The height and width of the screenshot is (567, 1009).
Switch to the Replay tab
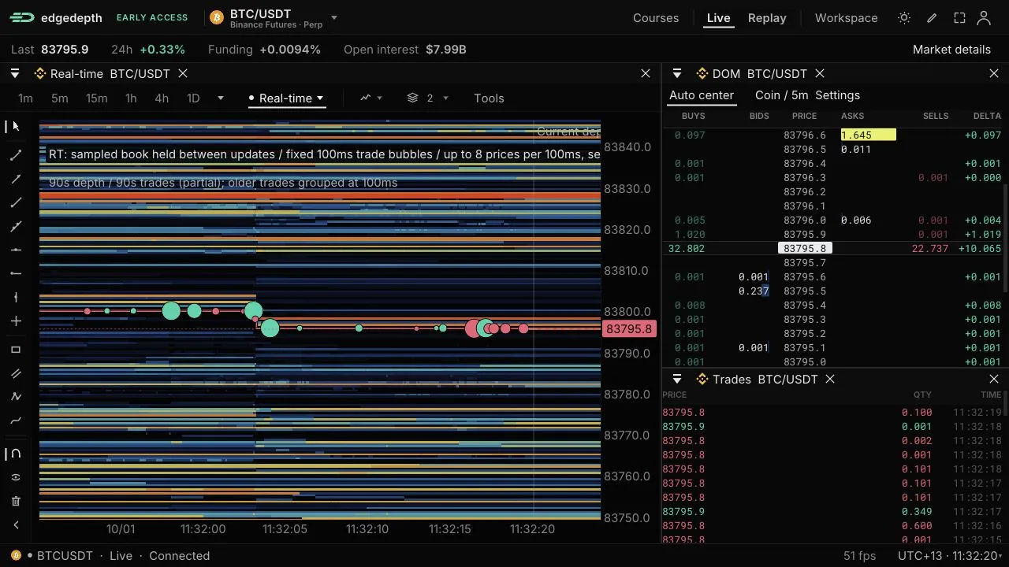tap(767, 18)
